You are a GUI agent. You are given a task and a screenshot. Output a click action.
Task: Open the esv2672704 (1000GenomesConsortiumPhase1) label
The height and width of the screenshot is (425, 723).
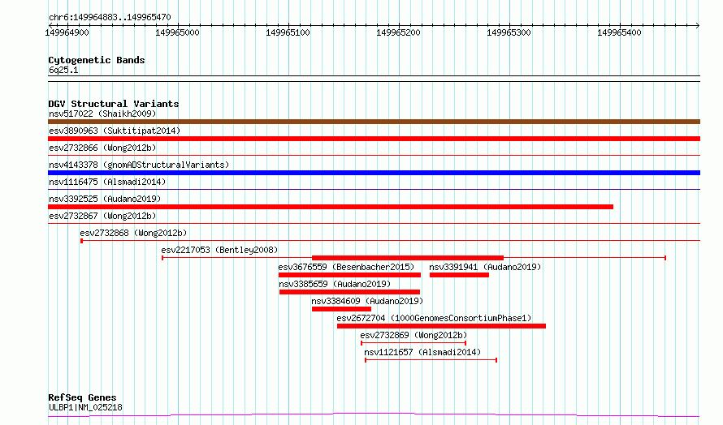pos(434,318)
